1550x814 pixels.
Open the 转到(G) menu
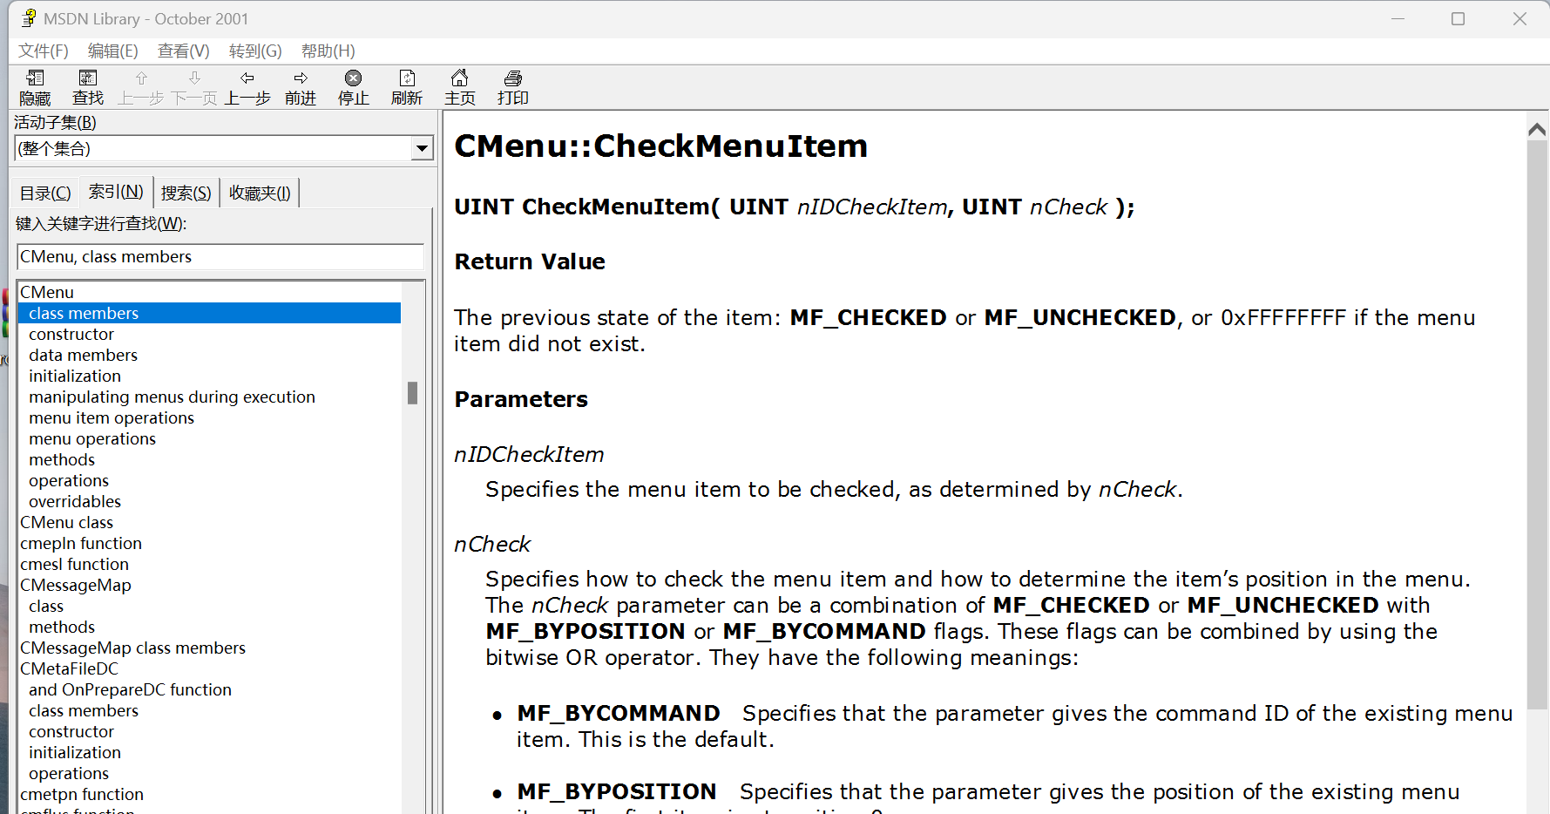255,51
